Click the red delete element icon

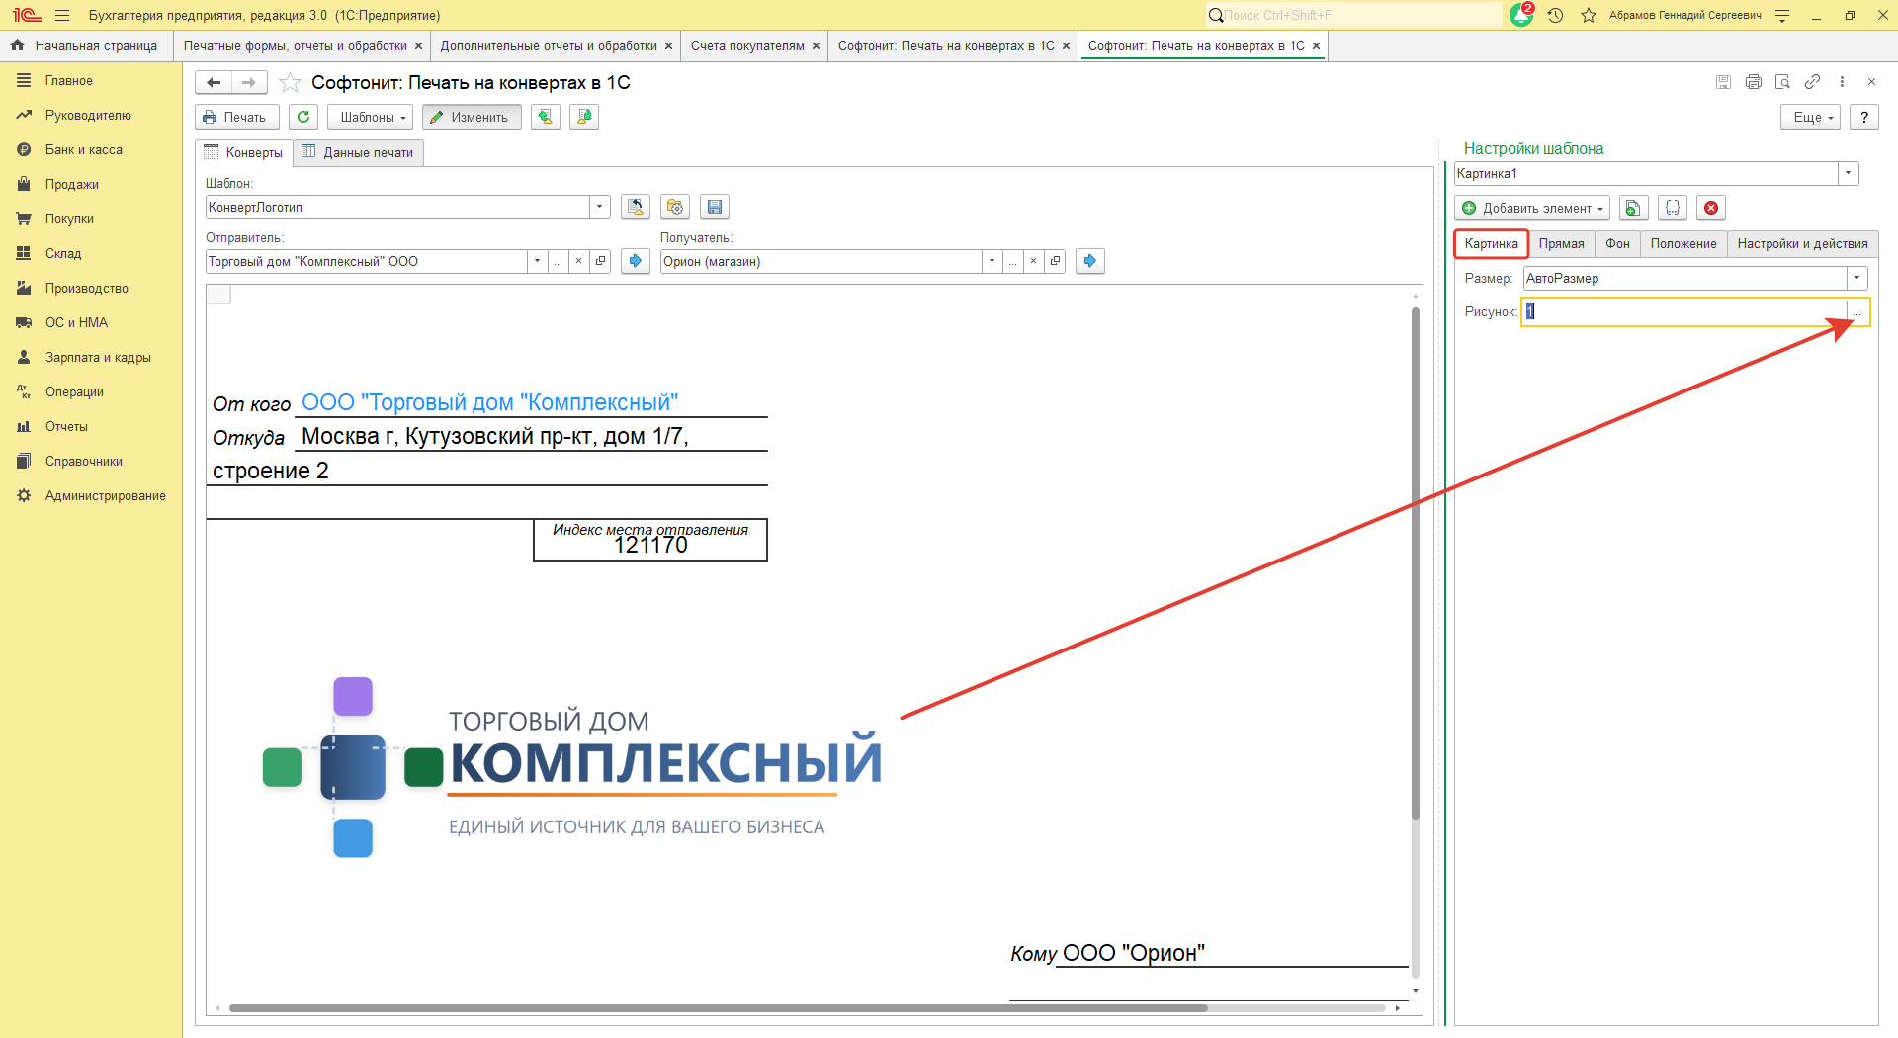[x=1711, y=208]
